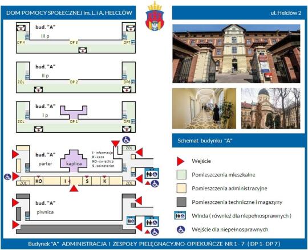Click the nurse icon below DP5 on I p

tap(127, 129)
